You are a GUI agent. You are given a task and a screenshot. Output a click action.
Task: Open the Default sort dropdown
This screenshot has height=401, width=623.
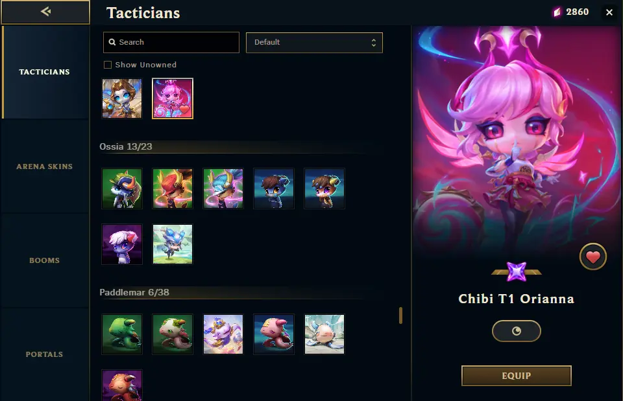(x=314, y=43)
